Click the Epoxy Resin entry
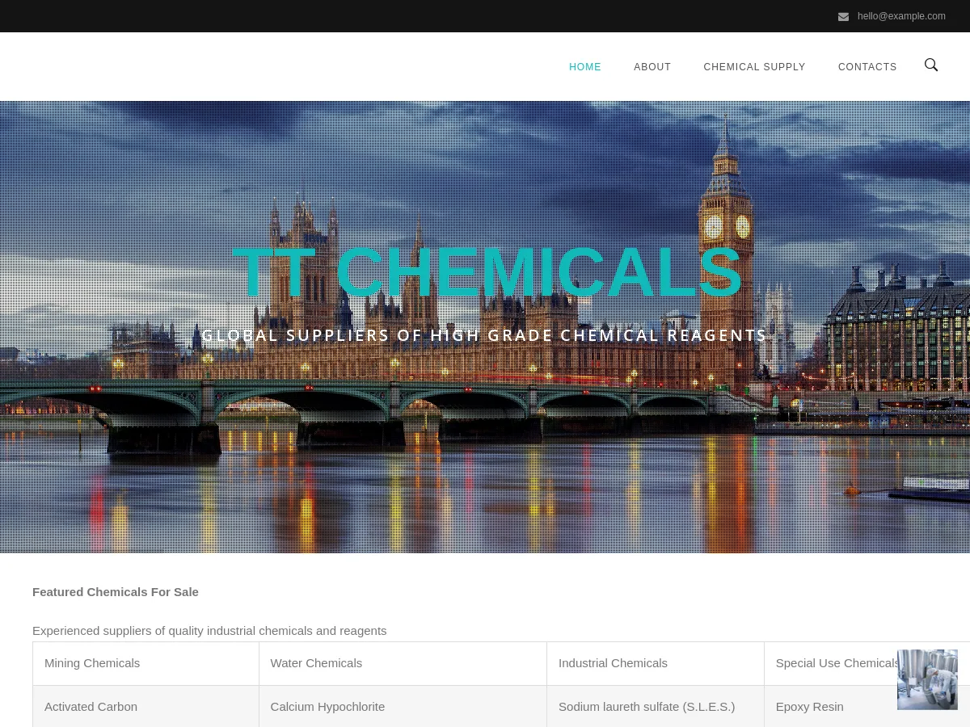Viewport: 970px width, 727px height. point(809,706)
